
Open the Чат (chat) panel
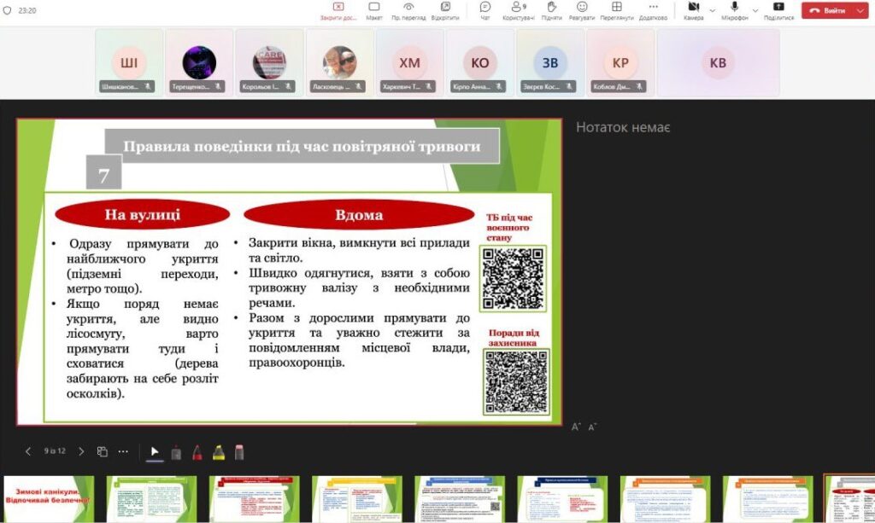pyautogui.click(x=484, y=10)
